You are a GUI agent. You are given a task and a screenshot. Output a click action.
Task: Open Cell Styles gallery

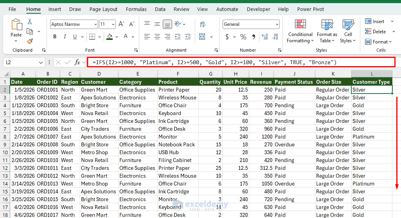[348, 31]
